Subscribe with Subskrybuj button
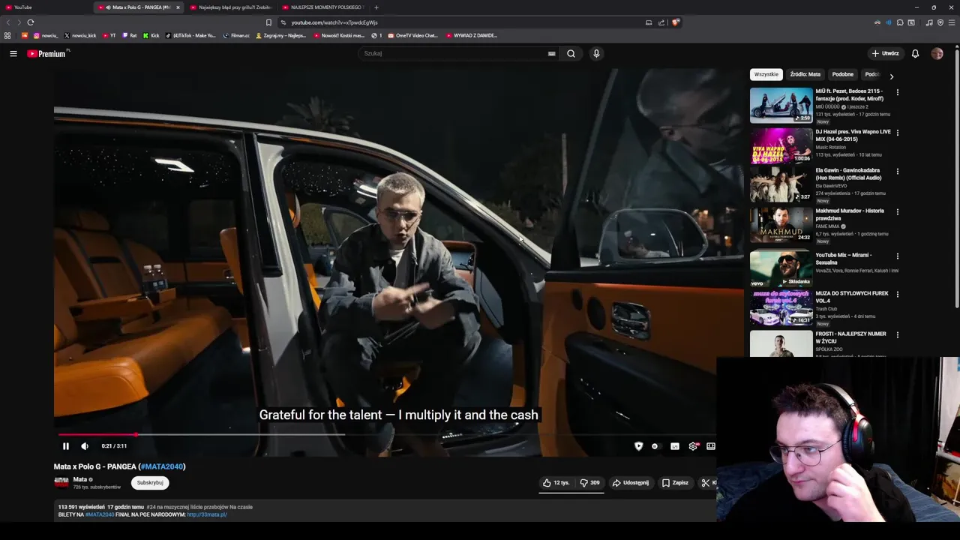Image resolution: width=960 pixels, height=540 pixels. (x=150, y=483)
